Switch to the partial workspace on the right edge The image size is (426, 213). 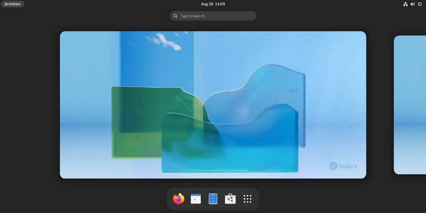pyautogui.click(x=410, y=105)
